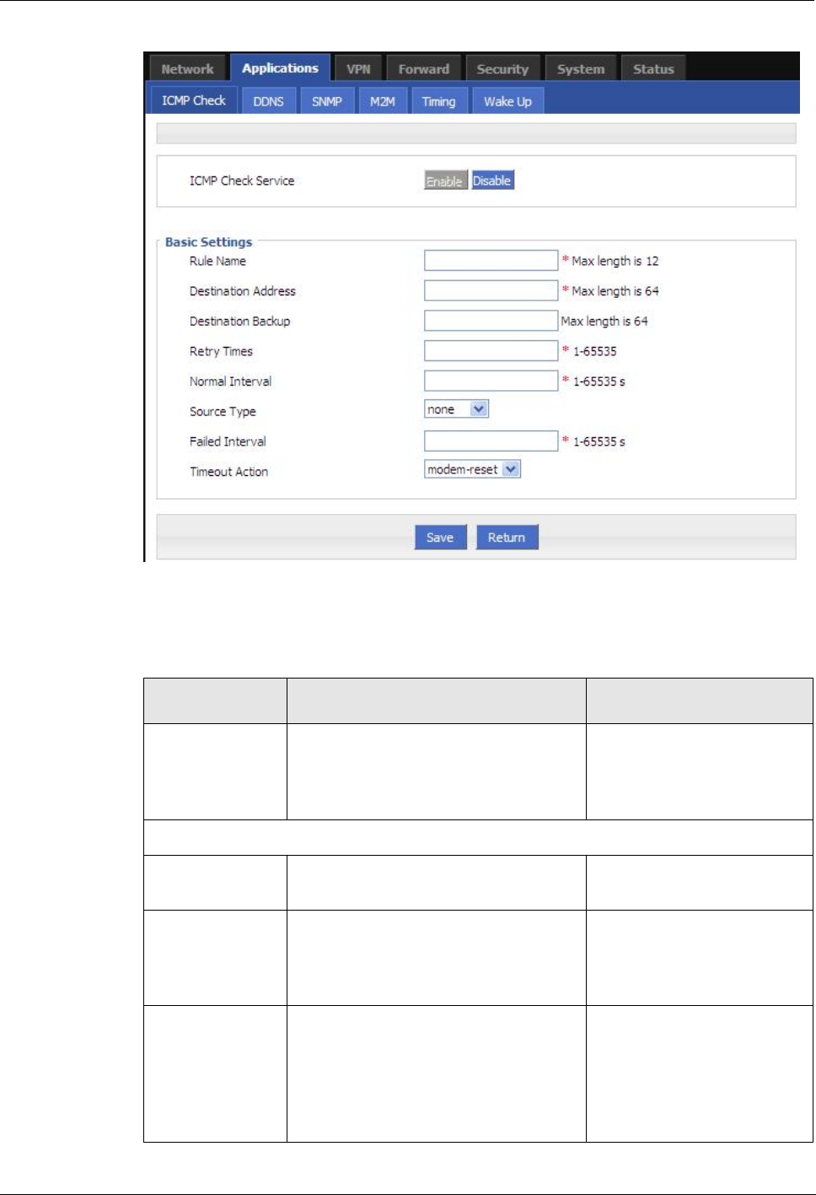Click the 'Max length is 12' hint

615,261
